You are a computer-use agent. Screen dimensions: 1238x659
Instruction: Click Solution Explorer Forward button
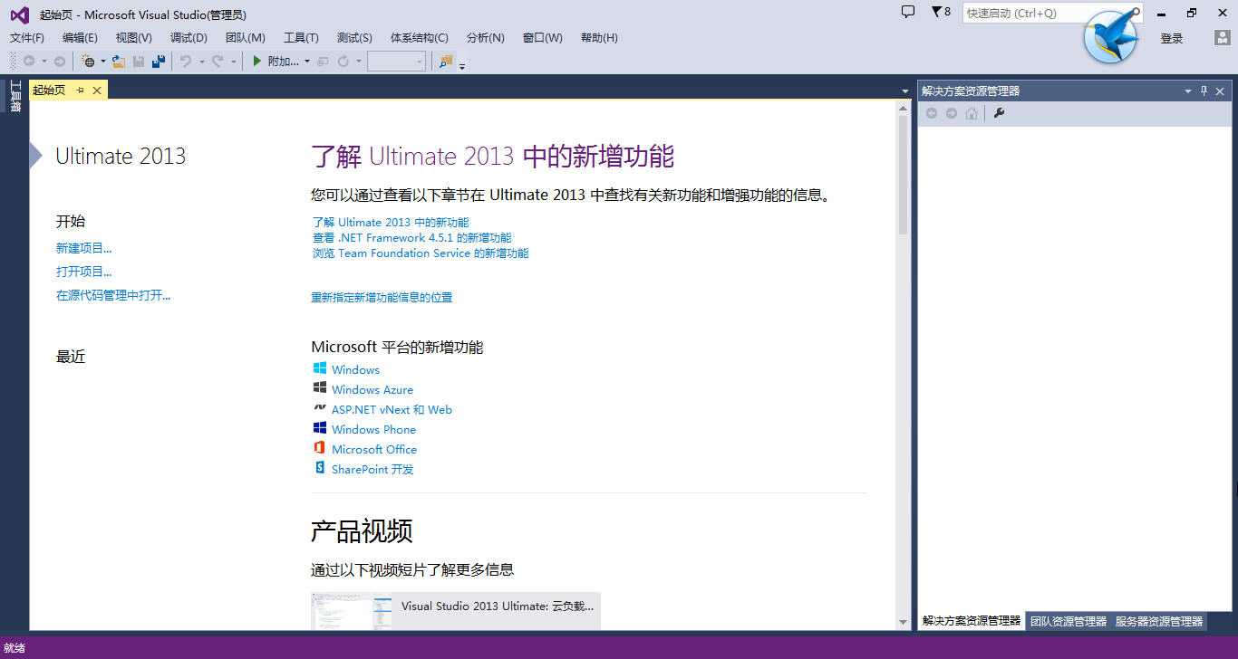point(952,113)
